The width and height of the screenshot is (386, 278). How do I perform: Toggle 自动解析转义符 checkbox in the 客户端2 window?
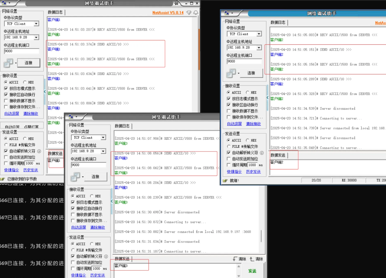point(229,153)
